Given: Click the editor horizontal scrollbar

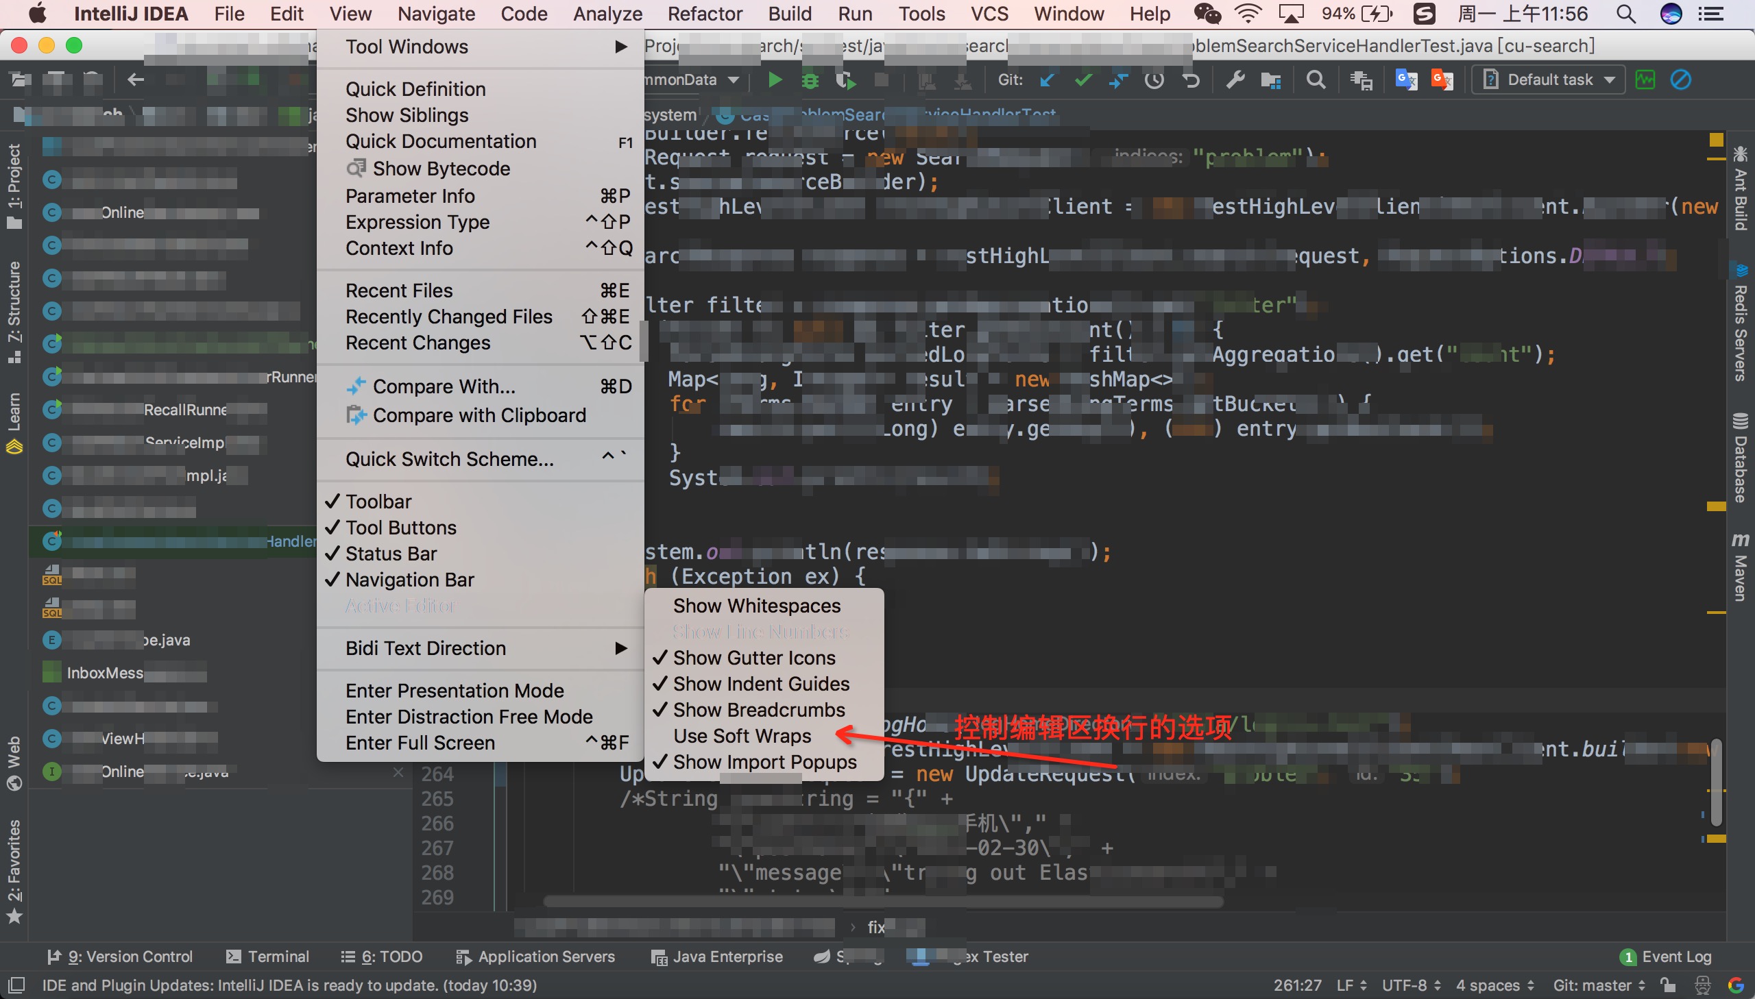Looking at the screenshot, I should 883,901.
